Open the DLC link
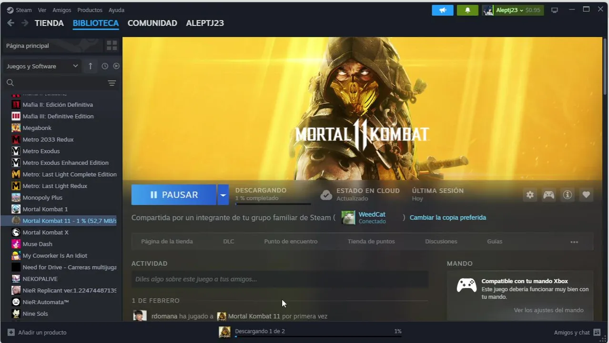Image resolution: width=609 pixels, height=343 pixels. 229,242
